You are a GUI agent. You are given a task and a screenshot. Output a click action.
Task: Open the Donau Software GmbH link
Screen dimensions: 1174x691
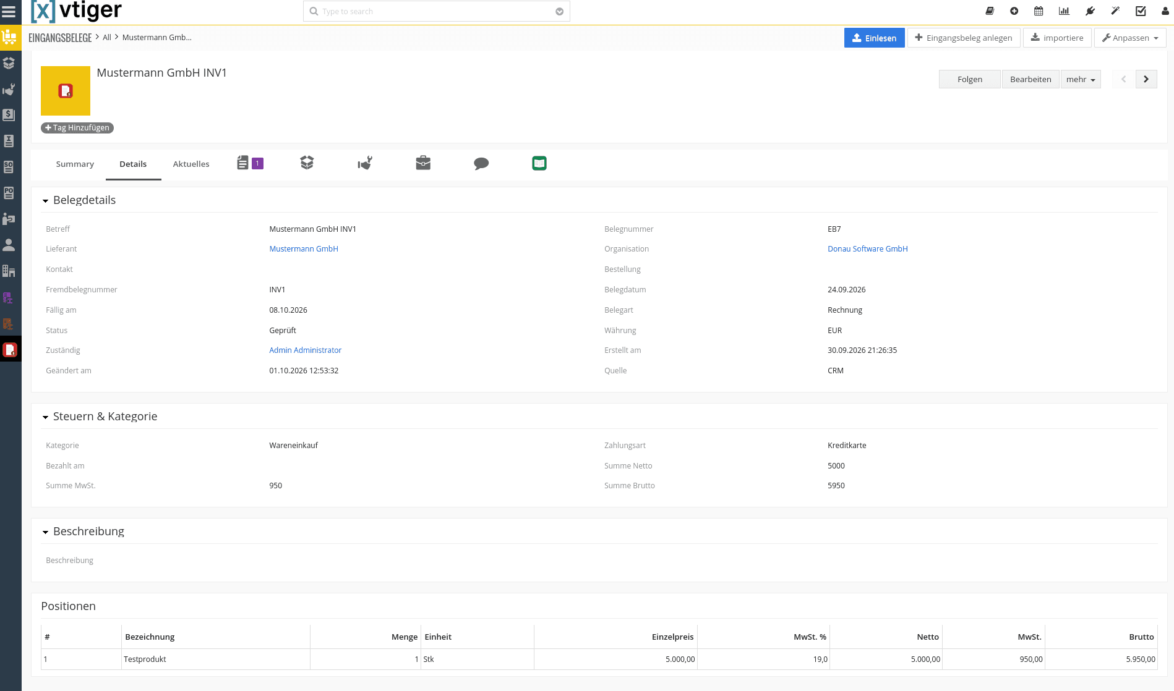867,249
